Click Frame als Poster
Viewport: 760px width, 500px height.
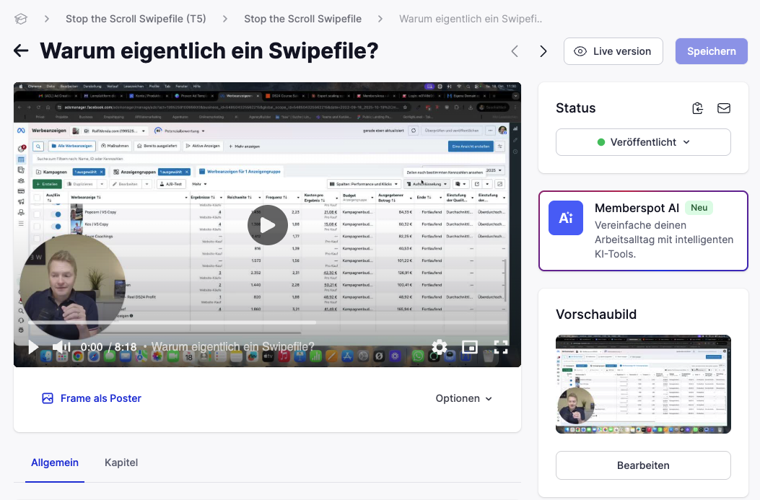pyautogui.click(x=91, y=398)
